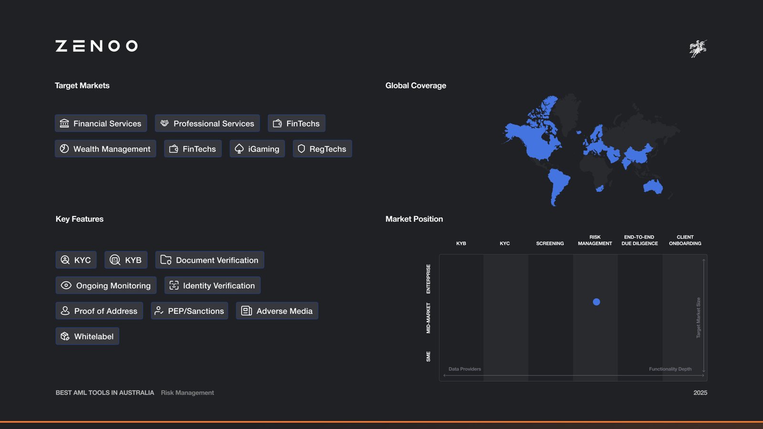Click the folder icon beside Document Verification
The width and height of the screenshot is (763, 429).
[166, 260]
